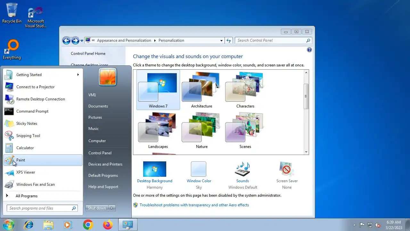410x231 pixels.
Task: Select the Architecture theme
Action: [x=202, y=90]
